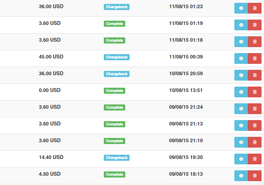Delete the 09/08/15 18:13 transaction

[x=255, y=176]
